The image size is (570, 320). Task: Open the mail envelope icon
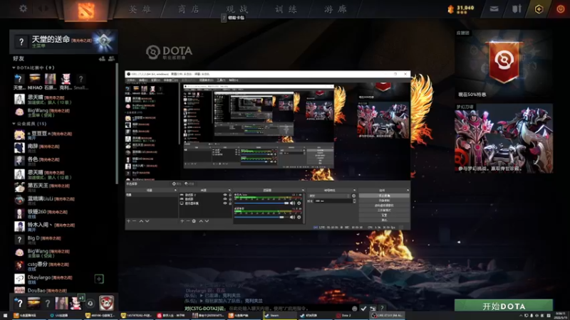[494, 9]
